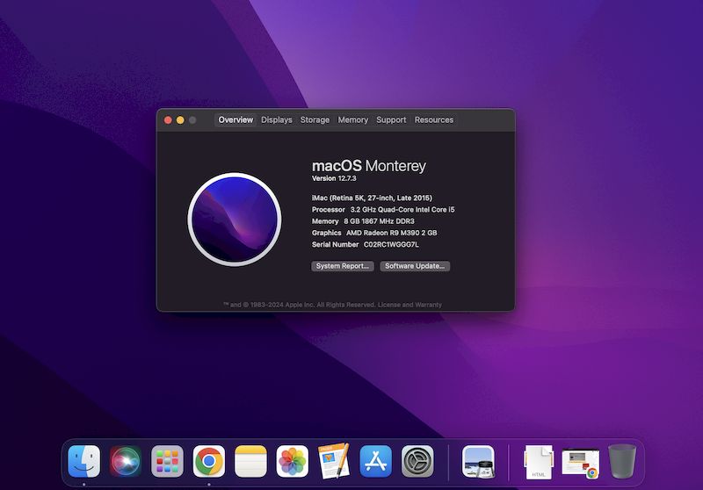The width and height of the screenshot is (703, 490).
Task: Select the Memory tab
Action: (x=353, y=120)
